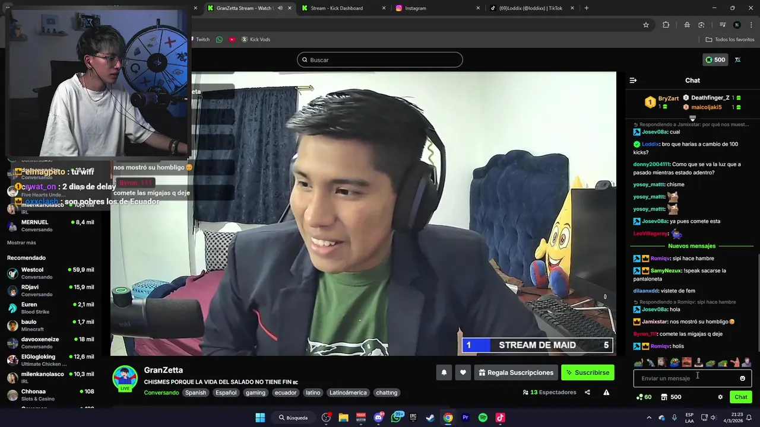Mute audio icon on GranZetta Stream tab

280,8
